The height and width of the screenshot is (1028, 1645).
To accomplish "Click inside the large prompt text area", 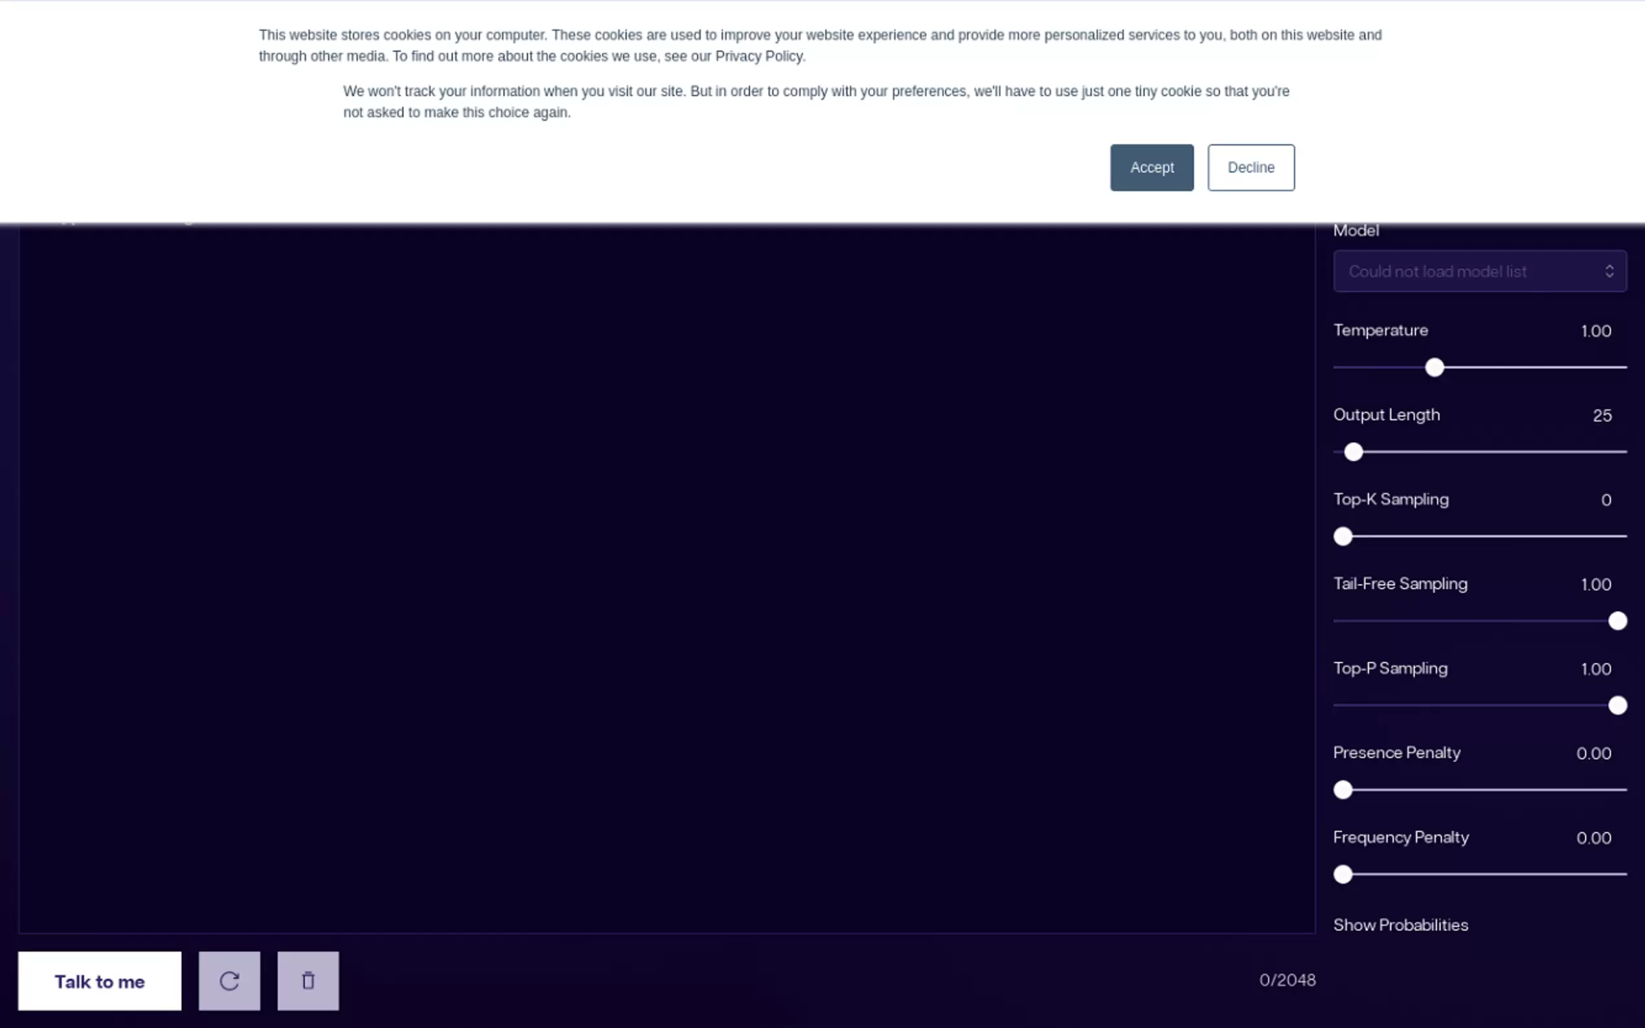I will click(666, 578).
